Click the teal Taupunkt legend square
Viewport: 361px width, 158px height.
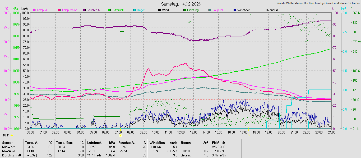click(210, 10)
